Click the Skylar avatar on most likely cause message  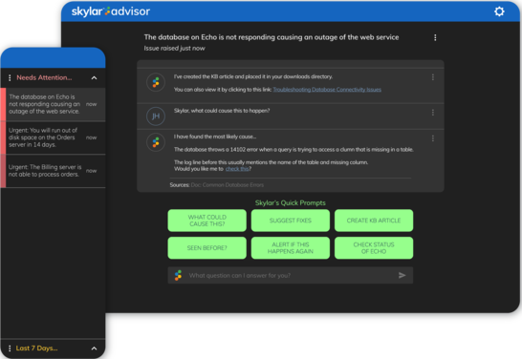point(156,142)
